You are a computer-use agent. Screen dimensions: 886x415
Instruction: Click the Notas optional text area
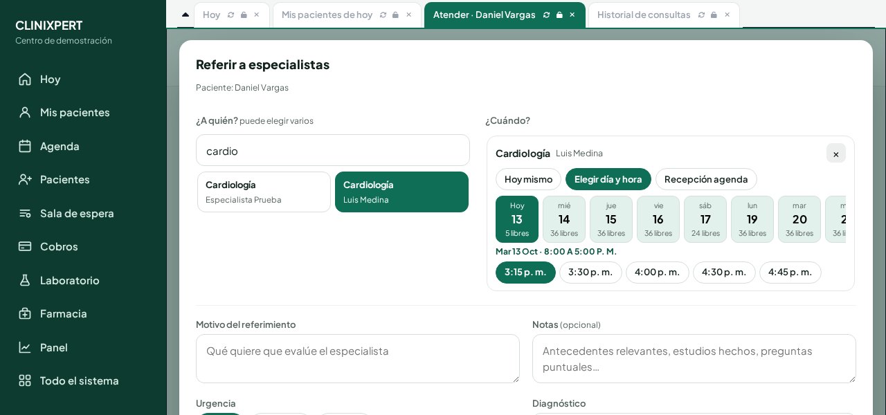[x=694, y=359]
